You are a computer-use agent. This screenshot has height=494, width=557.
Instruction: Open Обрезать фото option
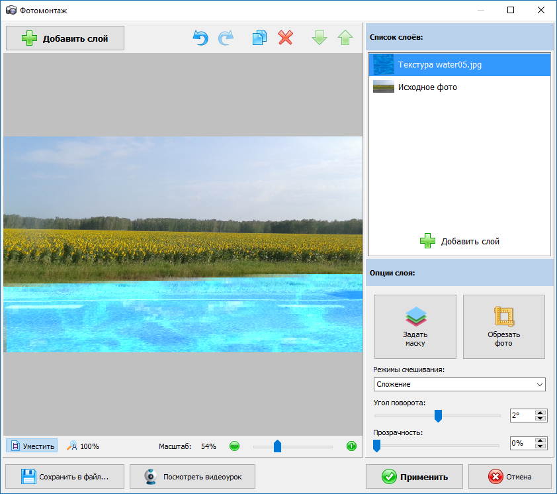pos(503,326)
